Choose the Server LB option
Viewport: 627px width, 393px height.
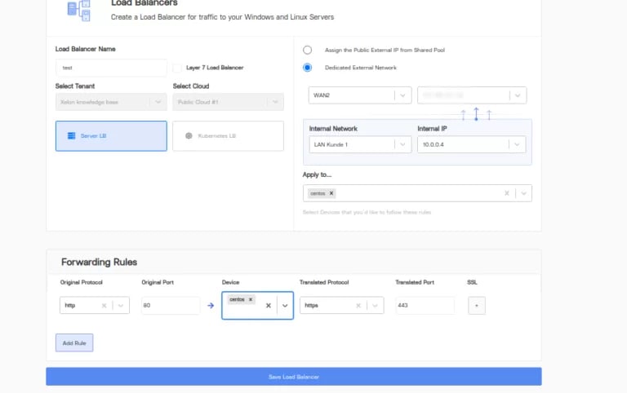pos(111,136)
